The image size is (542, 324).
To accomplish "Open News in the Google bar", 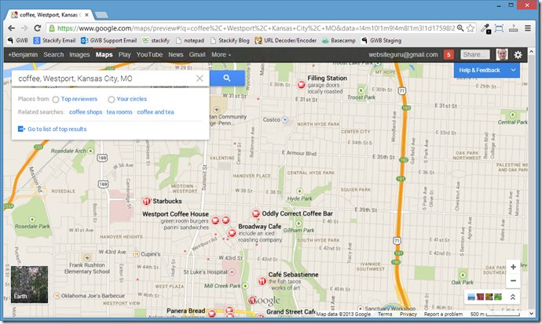I will pyautogui.click(x=176, y=54).
